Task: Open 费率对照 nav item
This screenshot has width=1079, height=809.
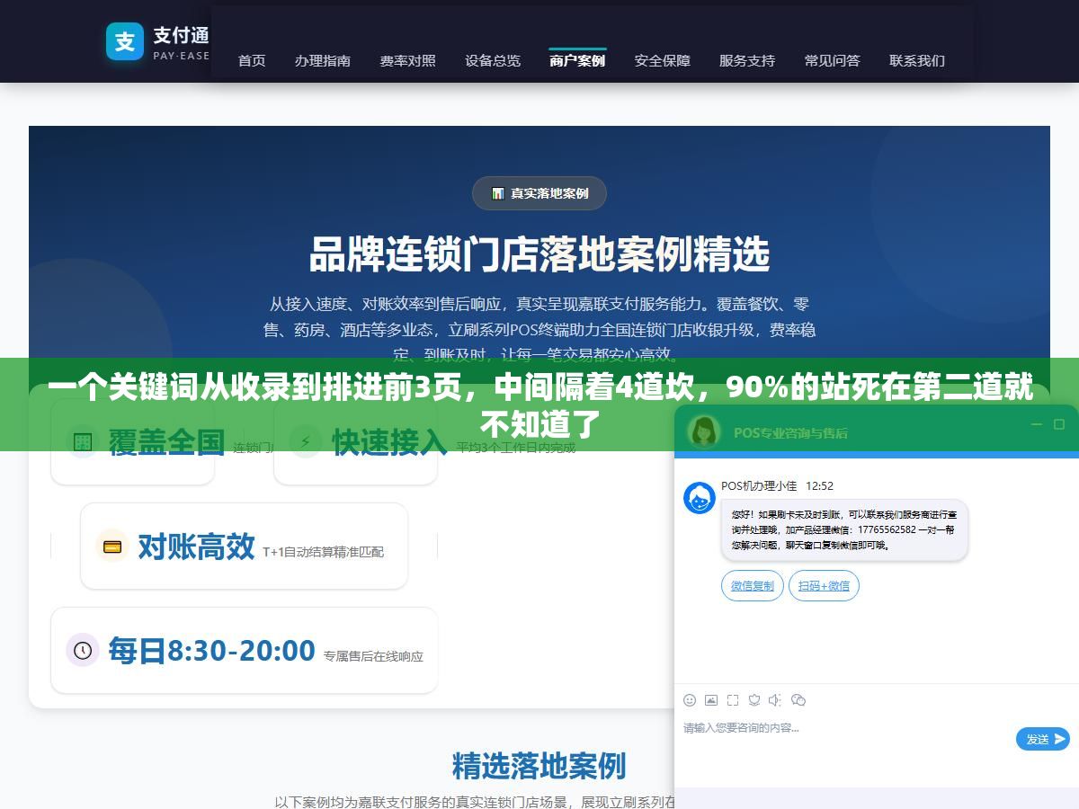Action: coord(407,61)
